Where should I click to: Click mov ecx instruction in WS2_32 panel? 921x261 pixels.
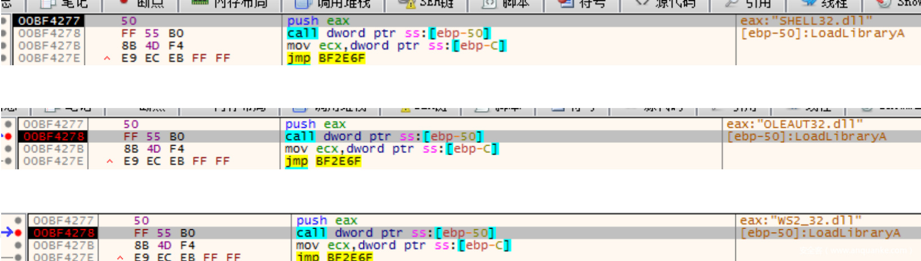[x=403, y=245]
